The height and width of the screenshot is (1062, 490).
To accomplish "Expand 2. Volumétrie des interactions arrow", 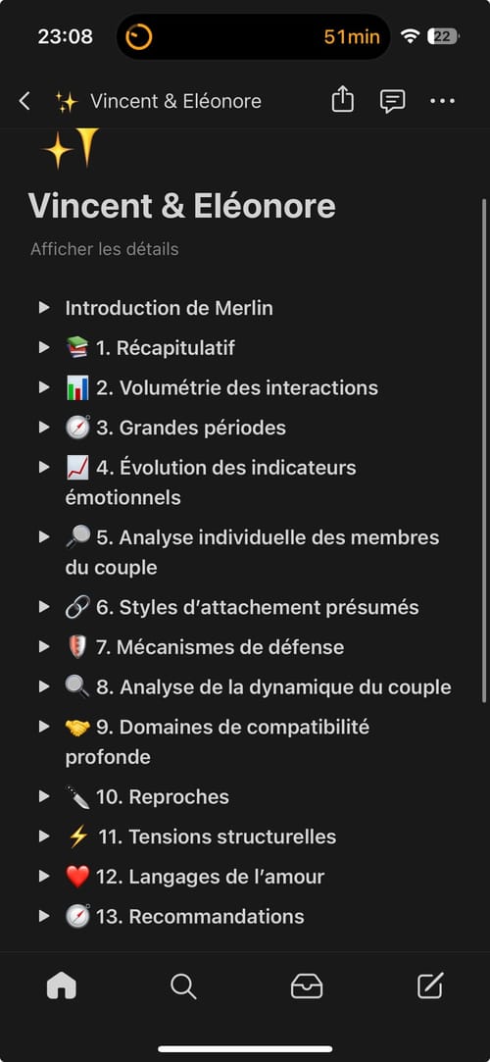I will coord(45,387).
